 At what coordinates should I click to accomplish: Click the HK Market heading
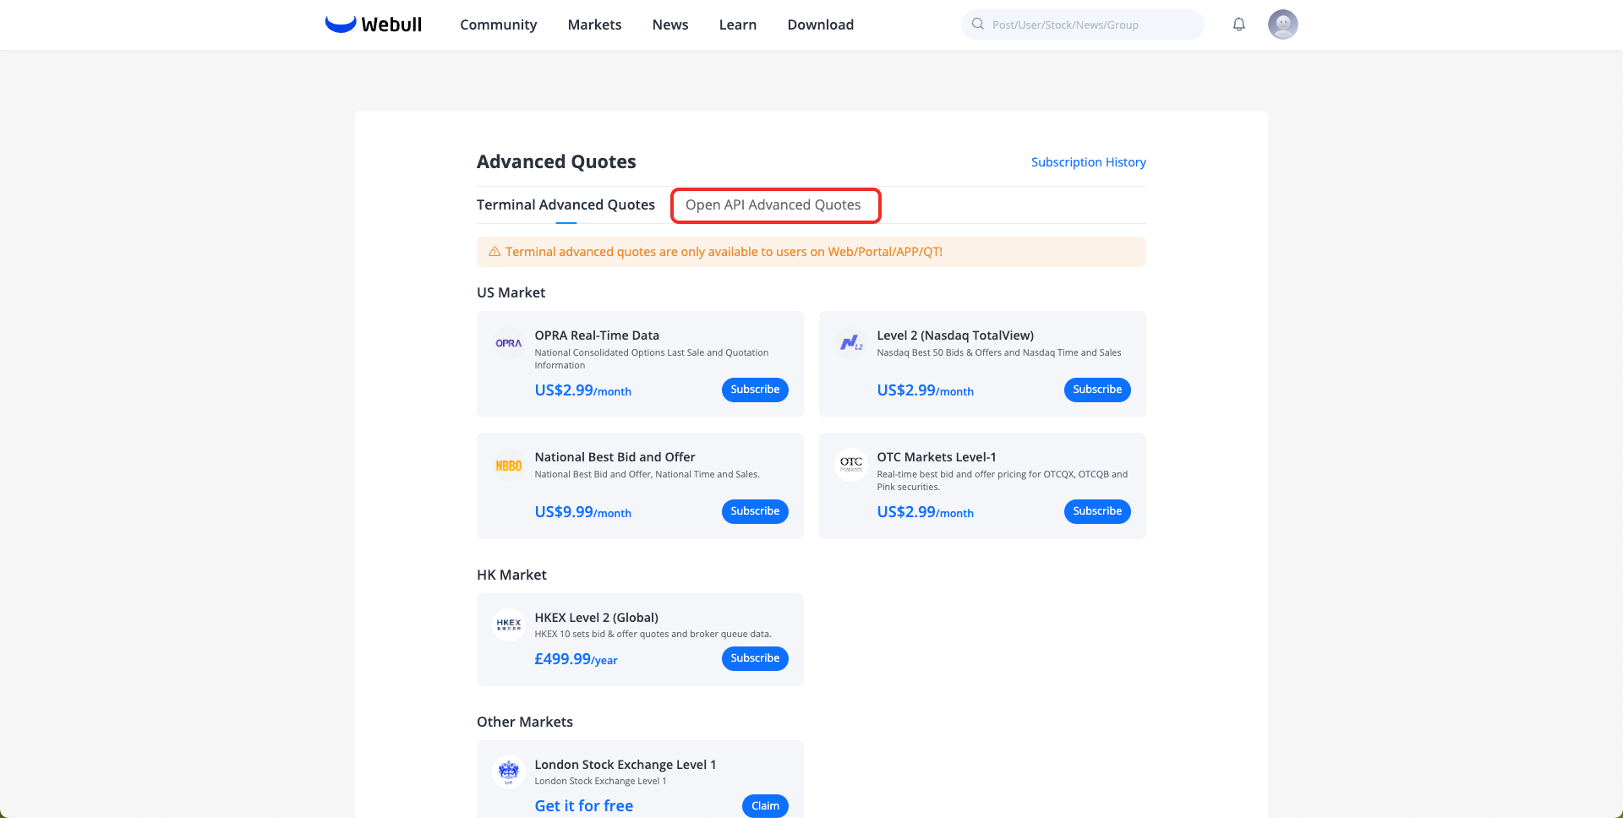(511, 575)
